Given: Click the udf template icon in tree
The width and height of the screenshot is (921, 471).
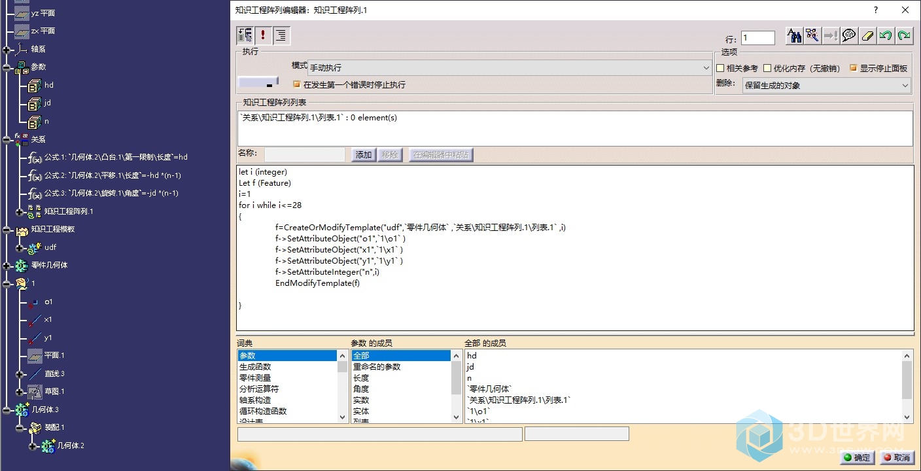Looking at the screenshot, I should [35, 248].
